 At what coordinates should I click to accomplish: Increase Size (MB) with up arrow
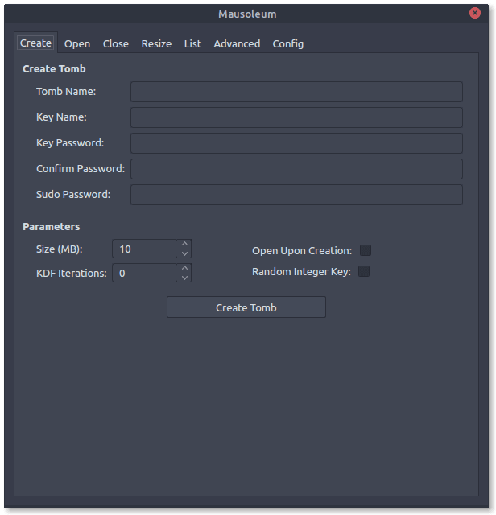184,244
